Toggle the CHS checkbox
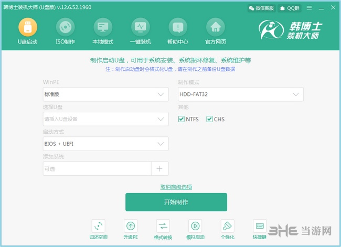Screen dimensions: 341x247 pyautogui.click(x=209, y=119)
